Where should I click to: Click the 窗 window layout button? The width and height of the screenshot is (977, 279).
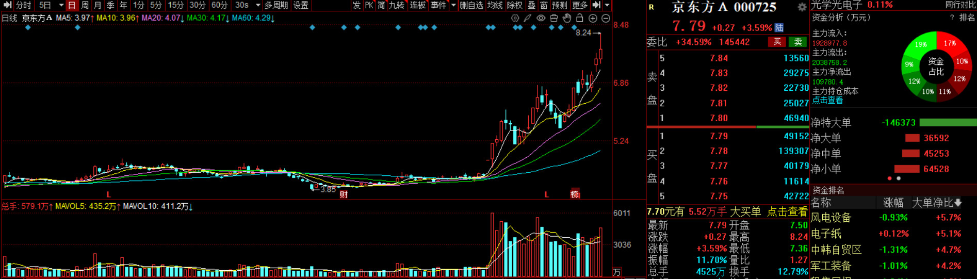point(544,5)
